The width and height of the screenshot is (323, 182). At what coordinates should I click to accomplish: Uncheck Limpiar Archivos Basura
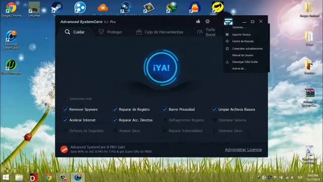point(214,109)
